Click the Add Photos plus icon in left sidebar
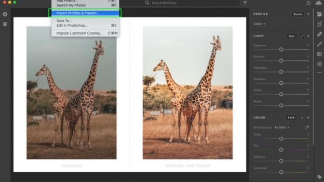The image size is (324, 182). click(5, 14)
